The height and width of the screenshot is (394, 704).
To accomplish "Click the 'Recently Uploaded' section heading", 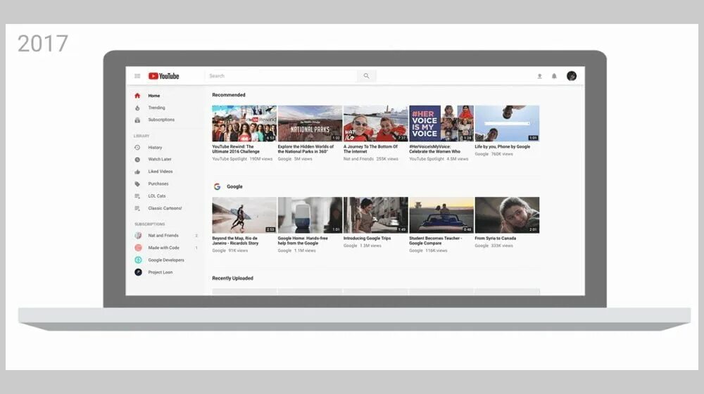I will click(232, 278).
